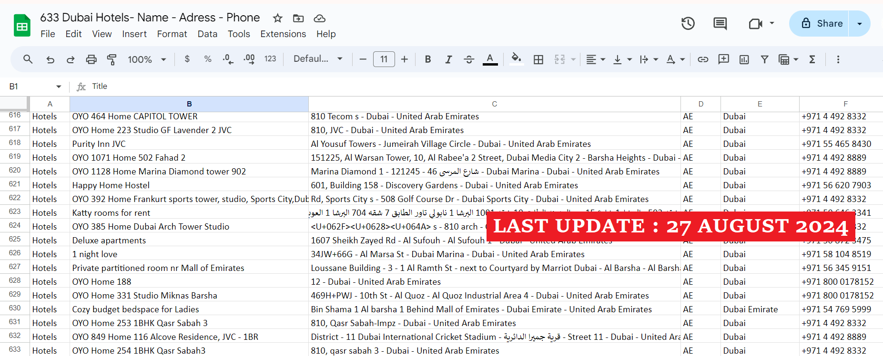The image size is (883, 356).
Task: Select phone cell '+971 54 769 5999'
Action: click(x=841, y=309)
